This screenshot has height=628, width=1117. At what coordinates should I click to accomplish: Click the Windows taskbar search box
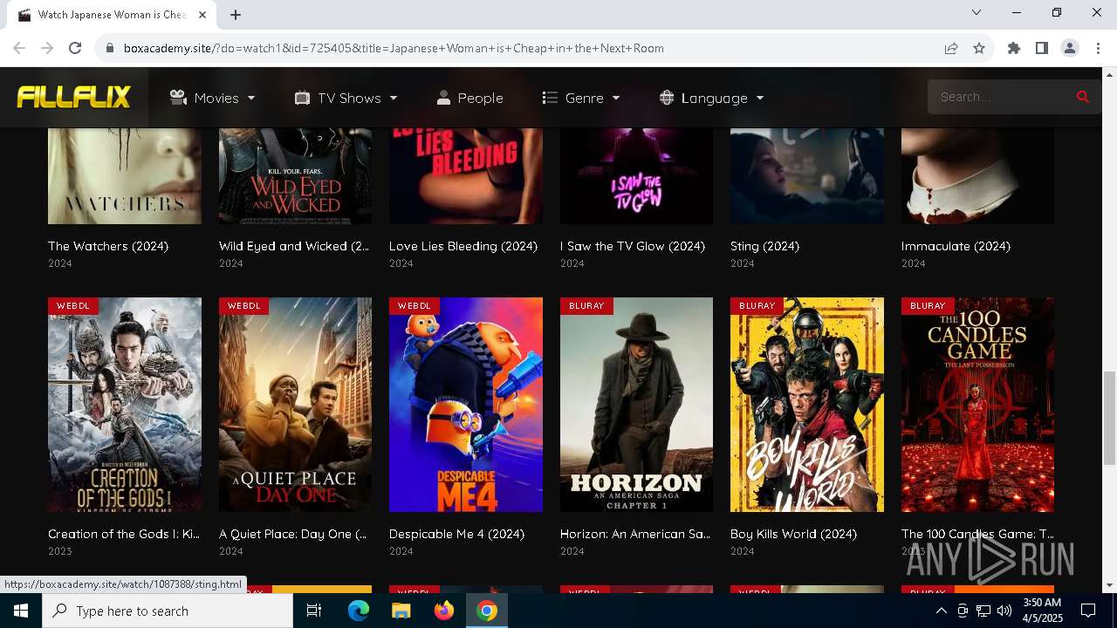168,611
